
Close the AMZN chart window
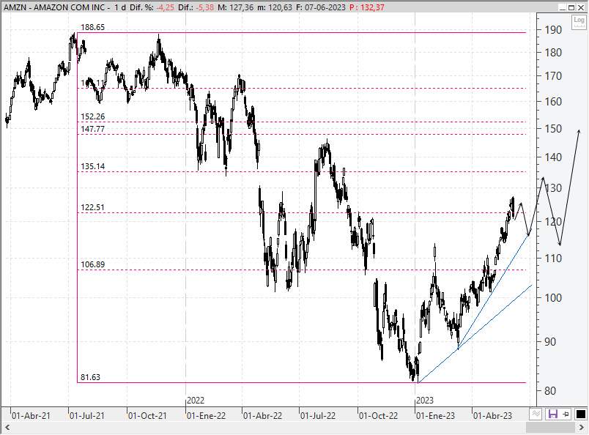581,7
